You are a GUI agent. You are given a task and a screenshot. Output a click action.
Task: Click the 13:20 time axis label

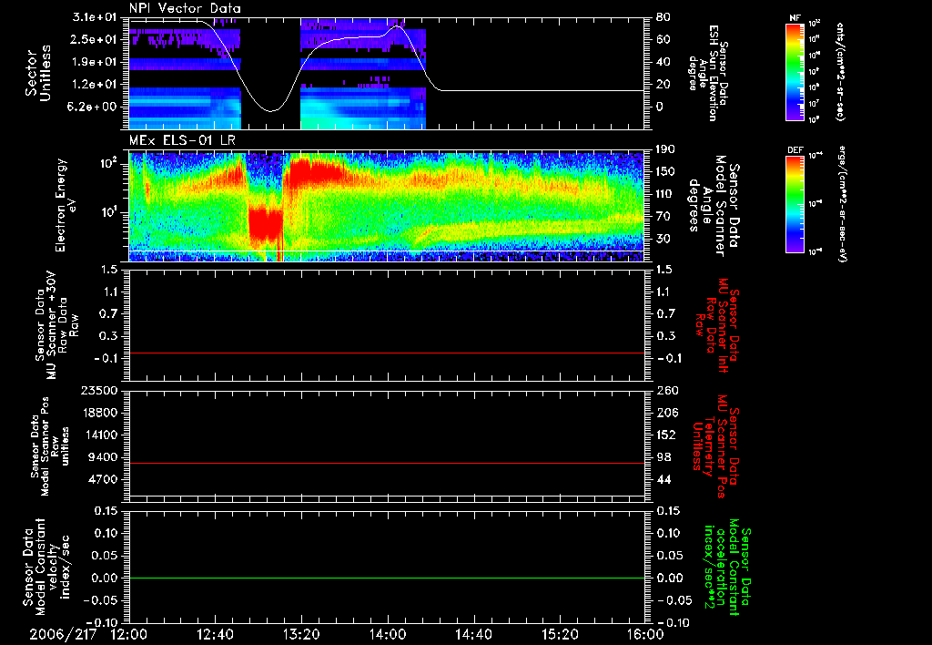[x=301, y=635]
